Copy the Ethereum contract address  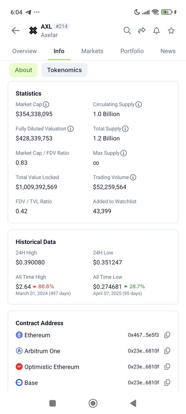[x=167, y=335]
